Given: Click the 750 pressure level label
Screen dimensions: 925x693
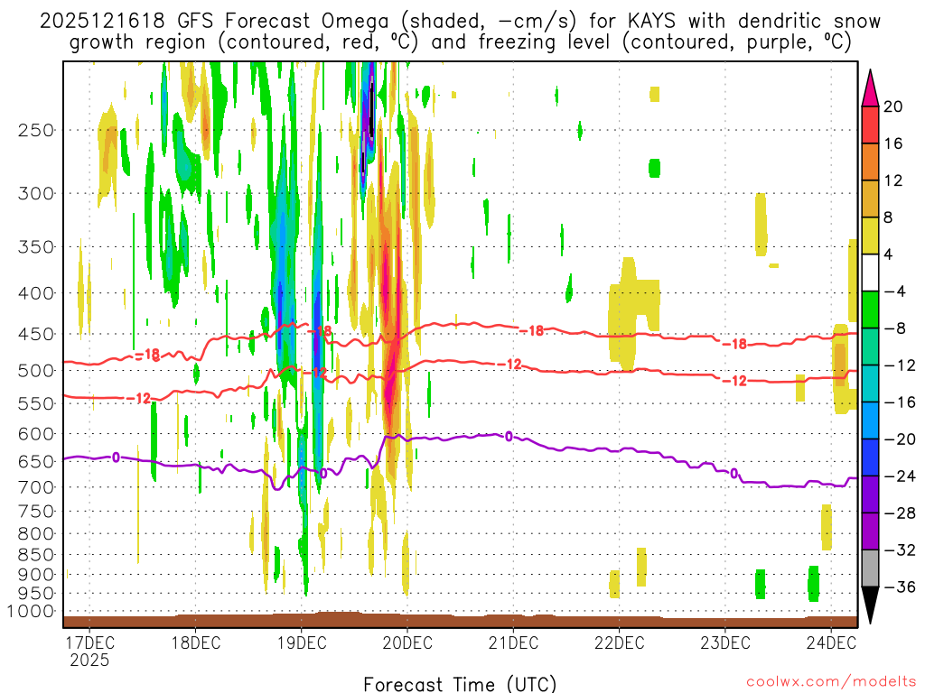Looking at the screenshot, I should coord(36,511).
